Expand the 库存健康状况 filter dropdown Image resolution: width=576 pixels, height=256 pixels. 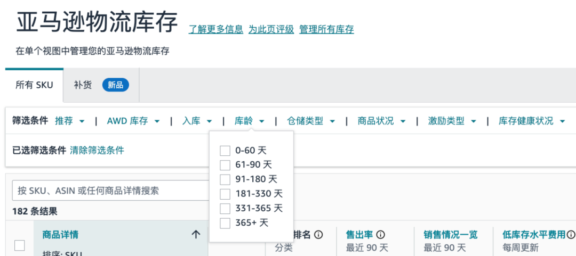click(532, 121)
